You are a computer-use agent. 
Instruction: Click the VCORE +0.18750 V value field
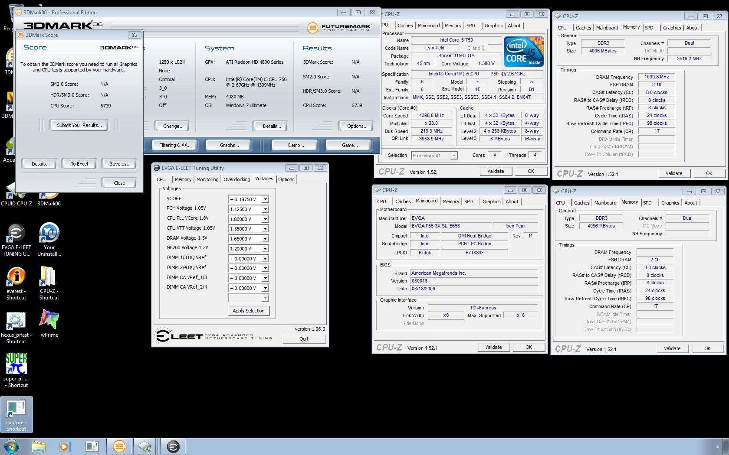click(x=245, y=199)
